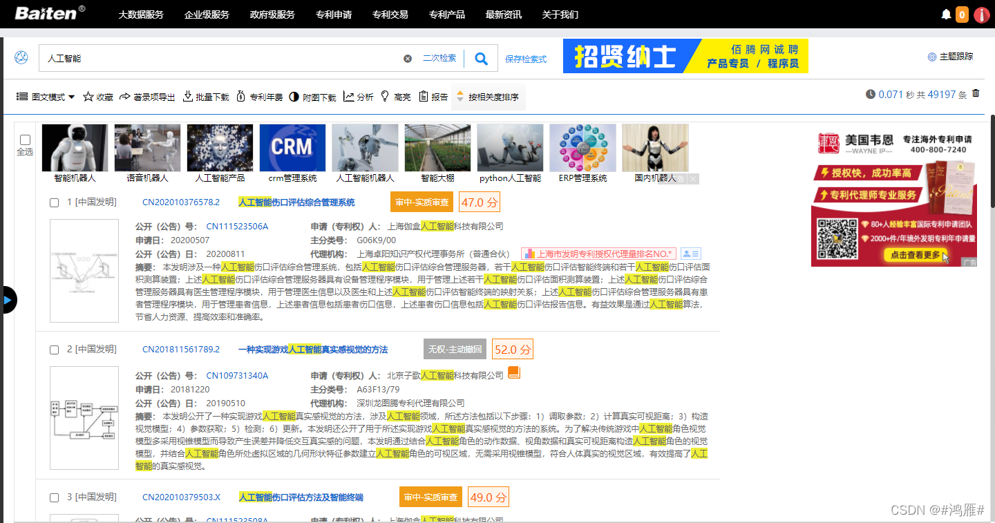The width and height of the screenshot is (995, 523).
Task: Open application number CN202010379503.X
Action: pyautogui.click(x=182, y=497)
